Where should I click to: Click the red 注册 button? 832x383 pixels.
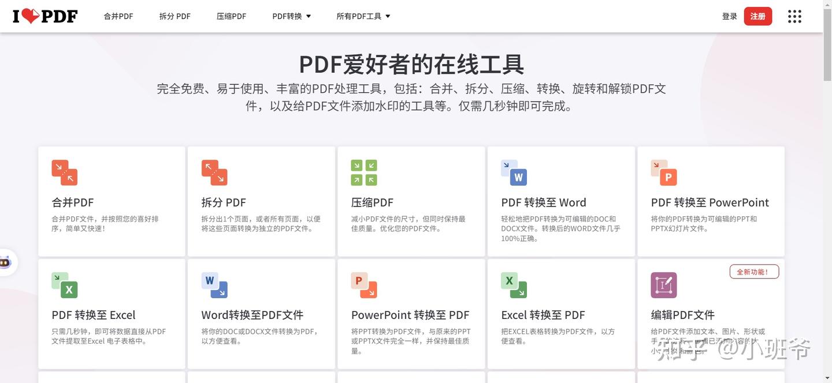coord(758,16)
